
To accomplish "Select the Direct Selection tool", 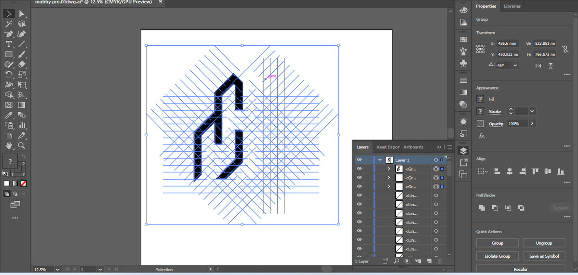I will (22, 14).
